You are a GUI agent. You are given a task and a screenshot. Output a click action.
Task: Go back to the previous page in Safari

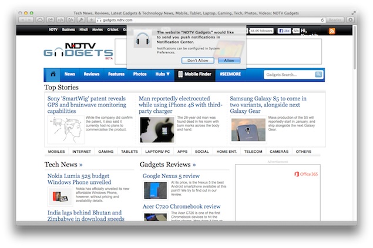pyautogui.click(x=22, y=20)
